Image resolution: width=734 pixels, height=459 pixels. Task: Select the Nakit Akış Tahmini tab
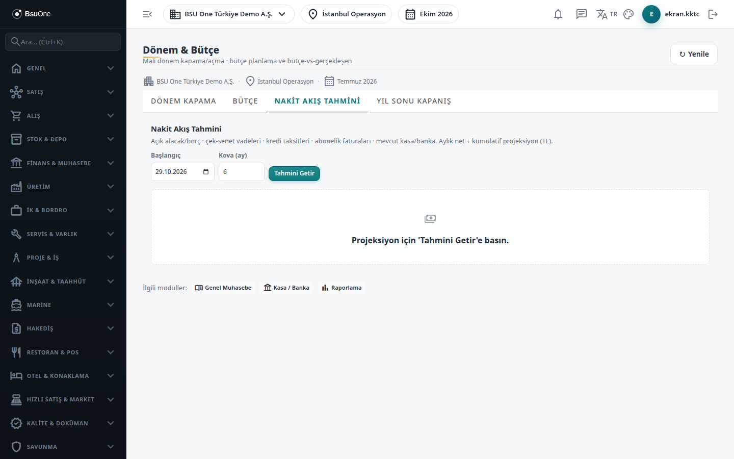pyautogui.click(x=317, y=101)
